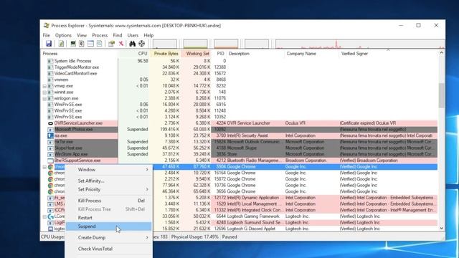
Task: Click the scrollbar down arrow
Action: 442,229
